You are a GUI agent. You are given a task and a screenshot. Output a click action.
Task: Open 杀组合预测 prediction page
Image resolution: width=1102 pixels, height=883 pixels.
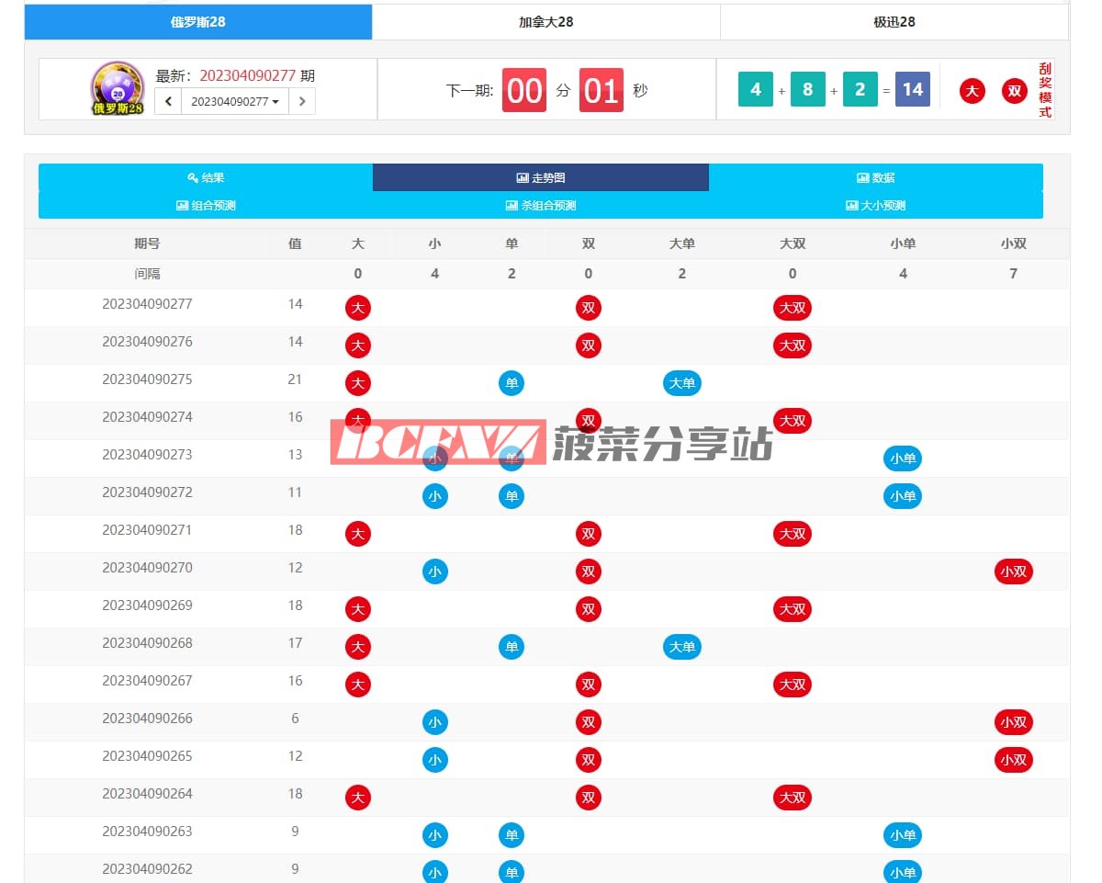[x=540, y=205]
